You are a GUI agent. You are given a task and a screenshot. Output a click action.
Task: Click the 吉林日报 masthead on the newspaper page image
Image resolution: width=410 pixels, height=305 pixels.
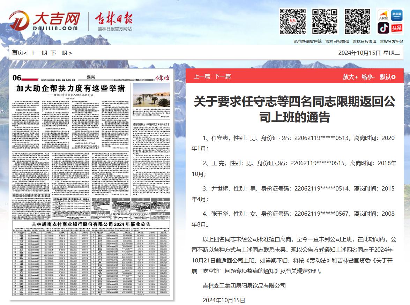point(162,78)
